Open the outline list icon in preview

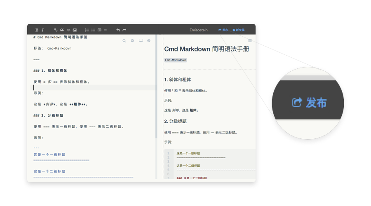[x=250, y=41]
